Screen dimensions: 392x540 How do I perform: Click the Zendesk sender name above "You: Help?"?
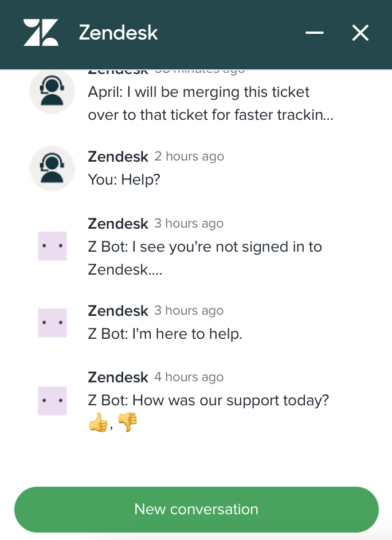118,156
